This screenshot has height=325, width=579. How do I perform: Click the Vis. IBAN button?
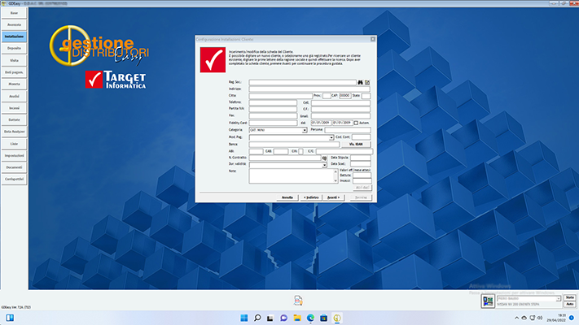pyautogui.click(x=355, y=144)
